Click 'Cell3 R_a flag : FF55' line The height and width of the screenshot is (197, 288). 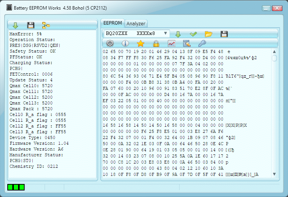click(38, 132)
